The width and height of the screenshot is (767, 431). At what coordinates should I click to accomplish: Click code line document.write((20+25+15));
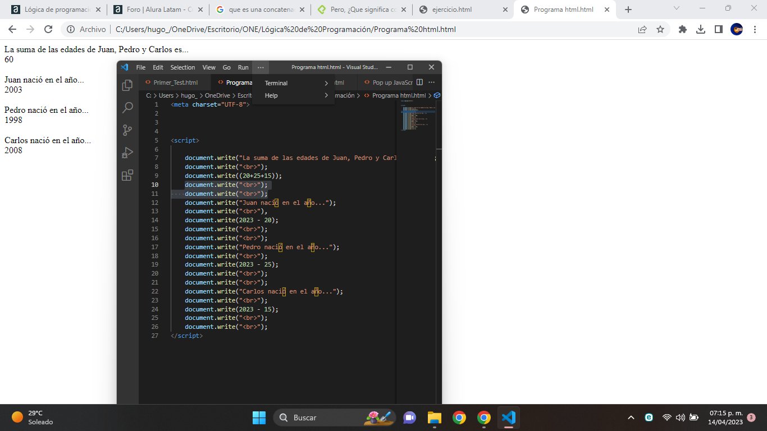click(234, 176)
